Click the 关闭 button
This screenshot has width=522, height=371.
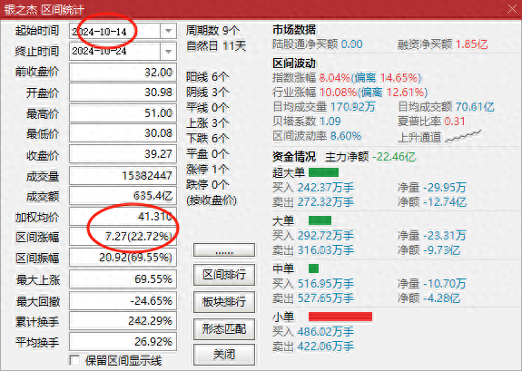click(224, 355)
